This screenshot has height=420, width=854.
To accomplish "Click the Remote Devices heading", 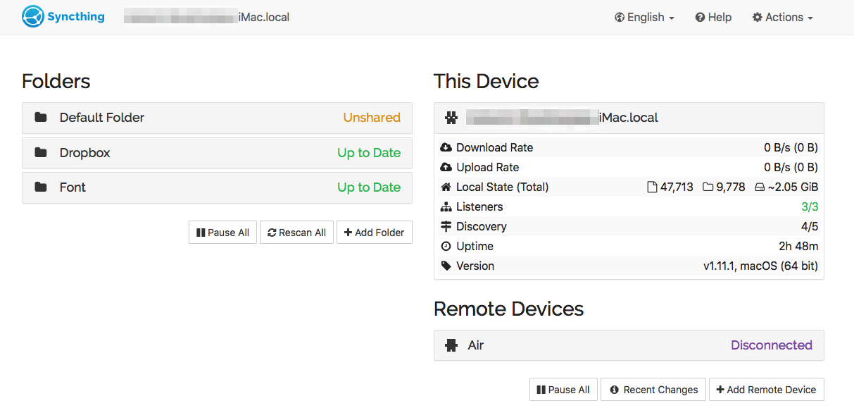I will click(x=509, y=309).
